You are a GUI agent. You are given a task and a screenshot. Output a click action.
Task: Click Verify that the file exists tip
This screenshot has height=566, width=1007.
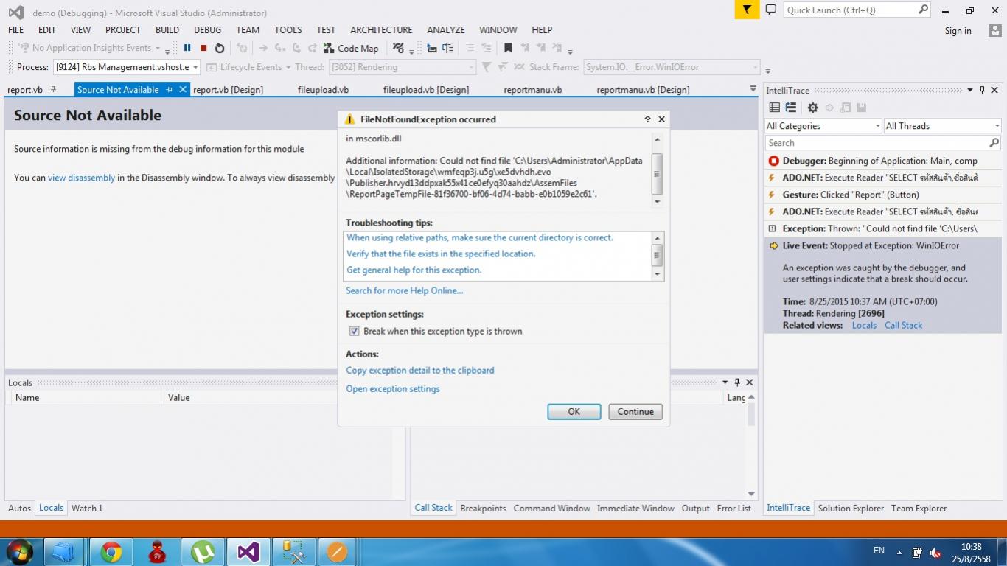pyautogui.click(x=441, y=254)
